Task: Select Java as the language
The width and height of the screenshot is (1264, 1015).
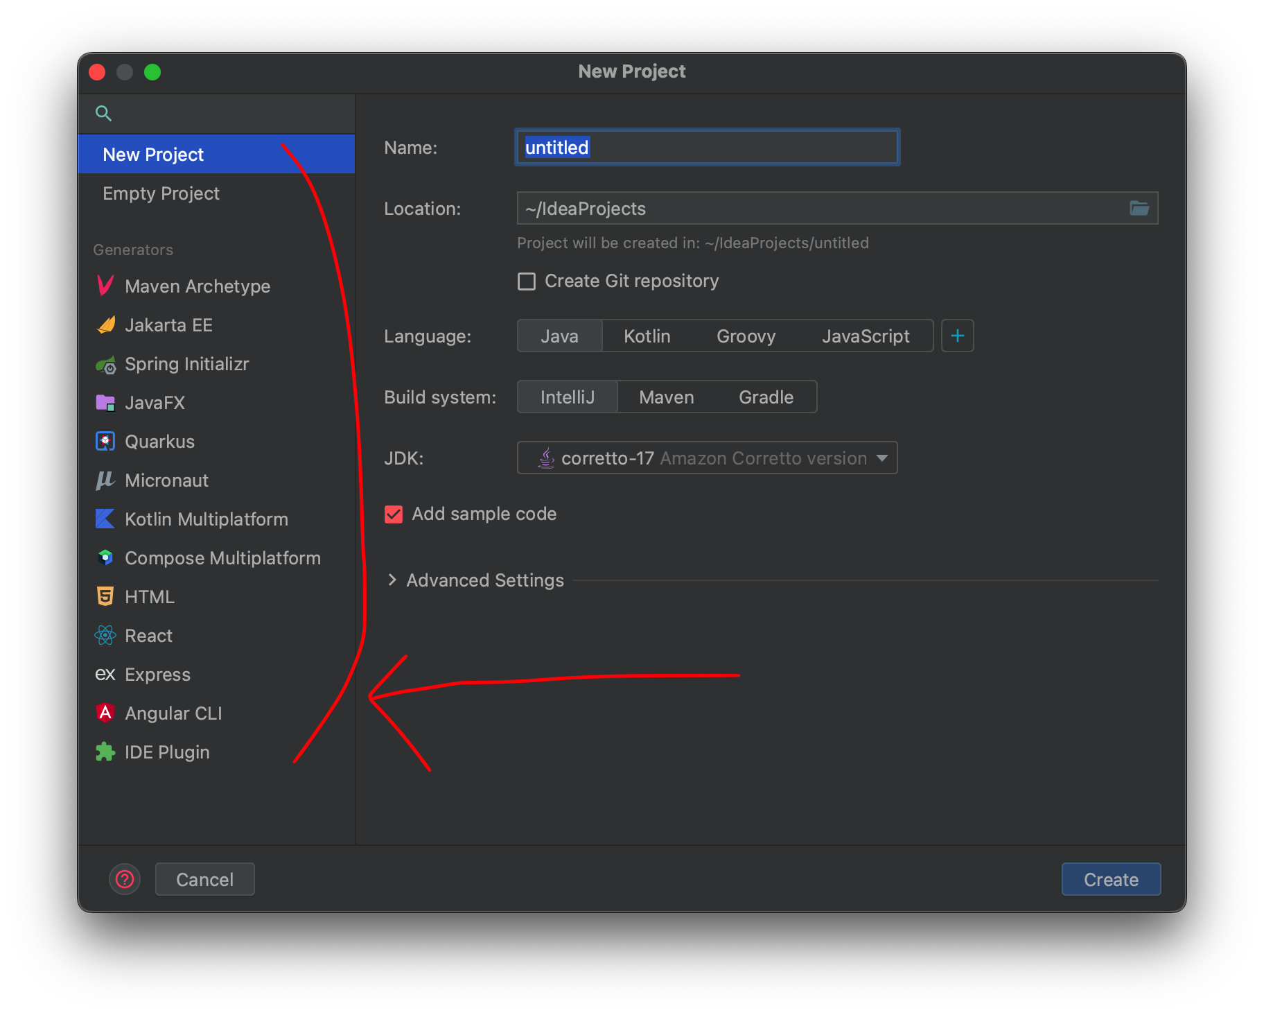Action: (x=560, y=336)
